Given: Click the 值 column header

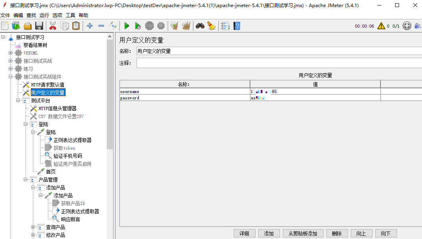Looking at the screenshot, I should tap(315, 84).
